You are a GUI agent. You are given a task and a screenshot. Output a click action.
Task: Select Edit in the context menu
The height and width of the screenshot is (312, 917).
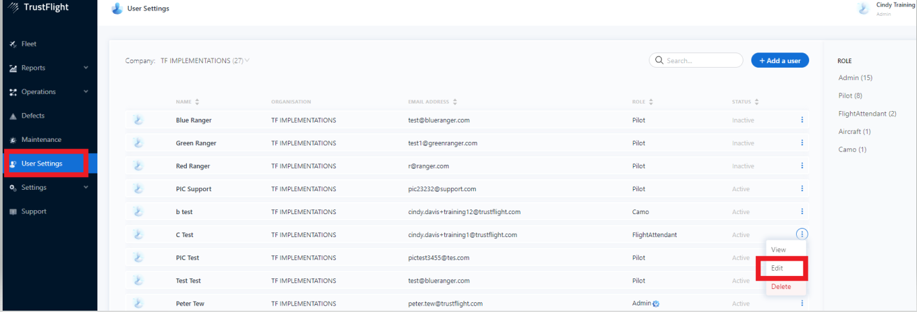pyautogui.click(x=778, y=269)
